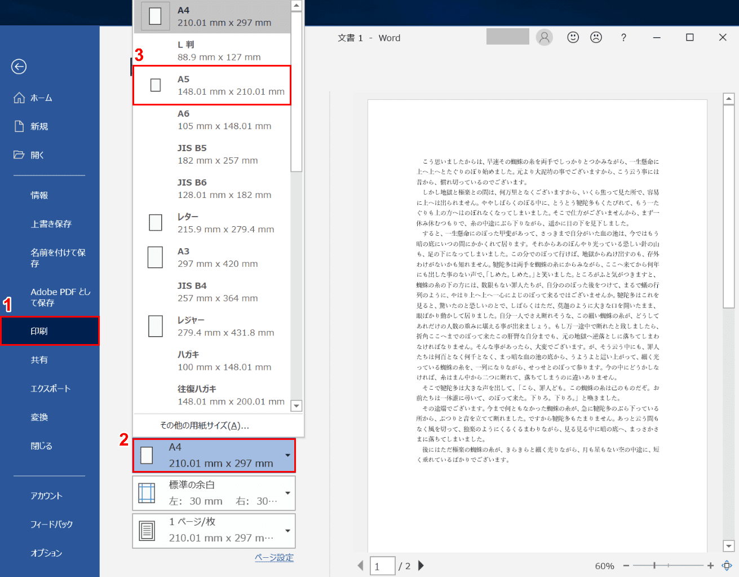739x577 pixels.
Task: Click paper list scroll up arrow
Action: pyautogui.click(x=297, y=6)
